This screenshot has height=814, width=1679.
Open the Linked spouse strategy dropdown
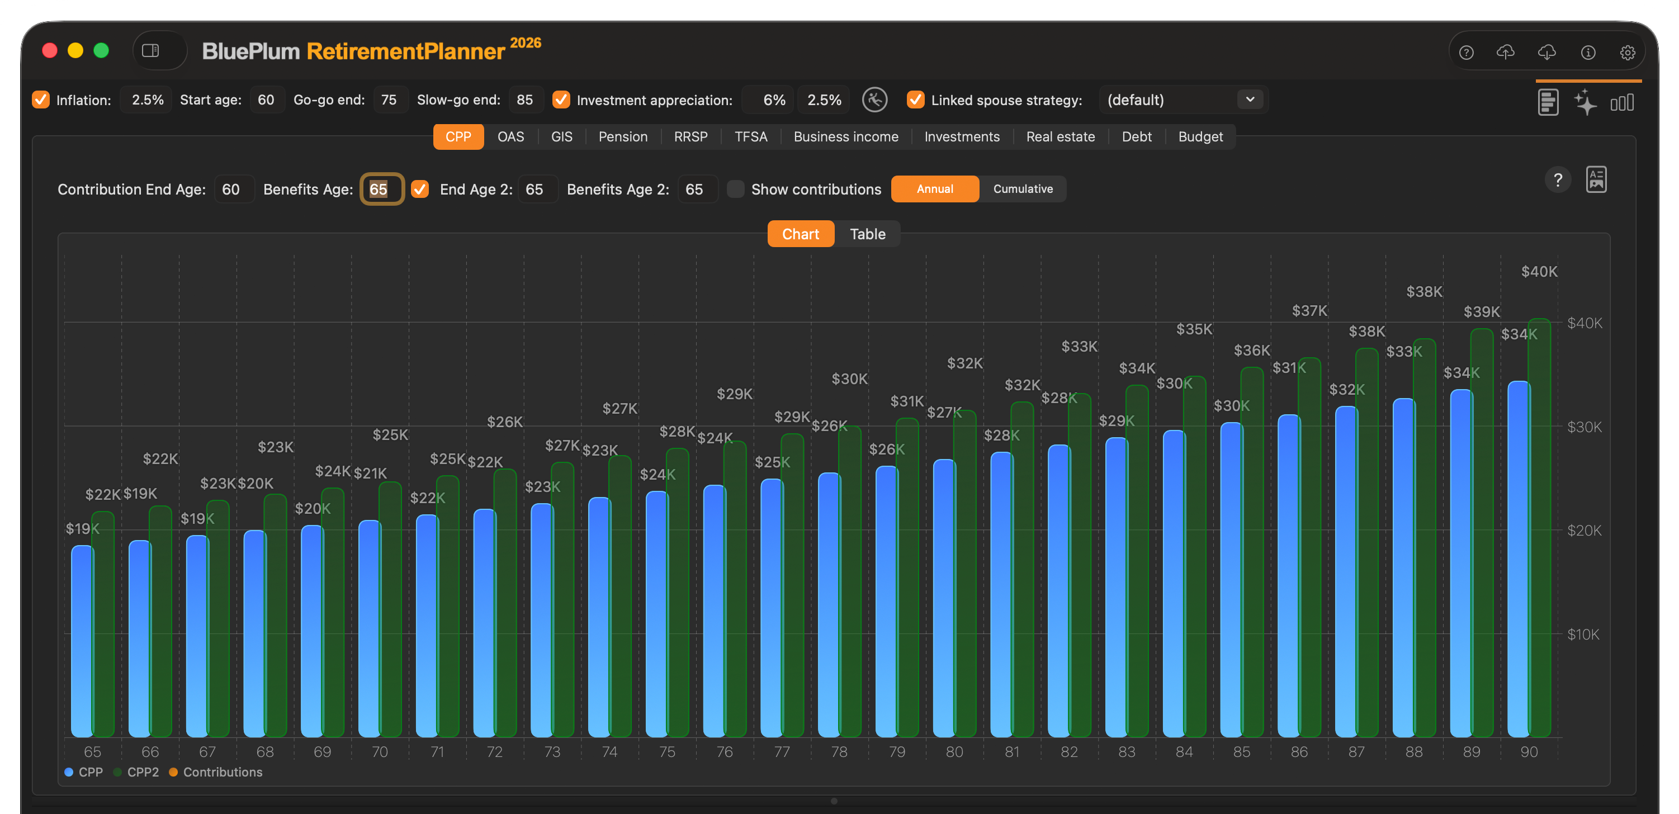click(x=1183, y=100)
